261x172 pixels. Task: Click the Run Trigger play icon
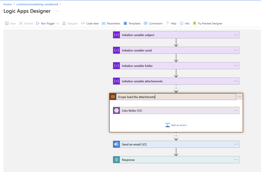coord(38,23)
